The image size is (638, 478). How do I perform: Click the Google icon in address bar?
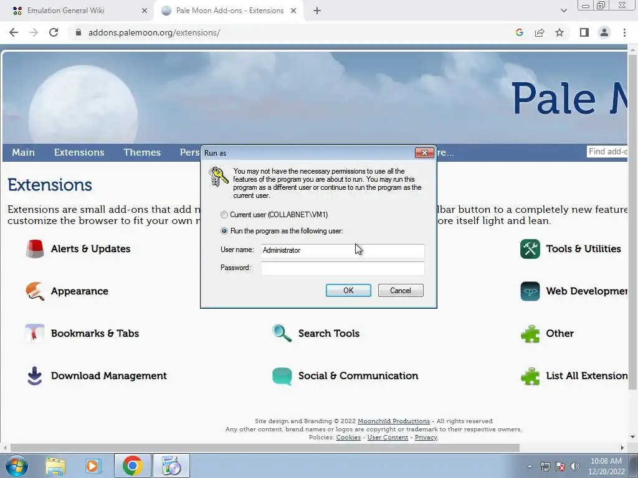tap(519, 32)
